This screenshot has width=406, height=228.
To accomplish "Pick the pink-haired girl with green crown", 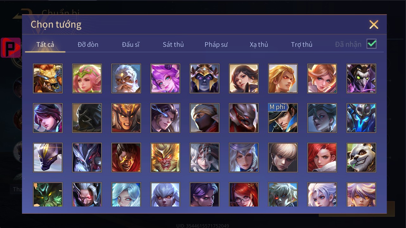I will (x=87, y=79).
